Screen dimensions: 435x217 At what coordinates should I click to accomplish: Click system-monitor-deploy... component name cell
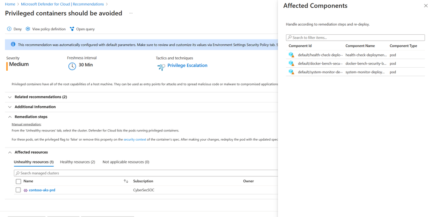365,72
